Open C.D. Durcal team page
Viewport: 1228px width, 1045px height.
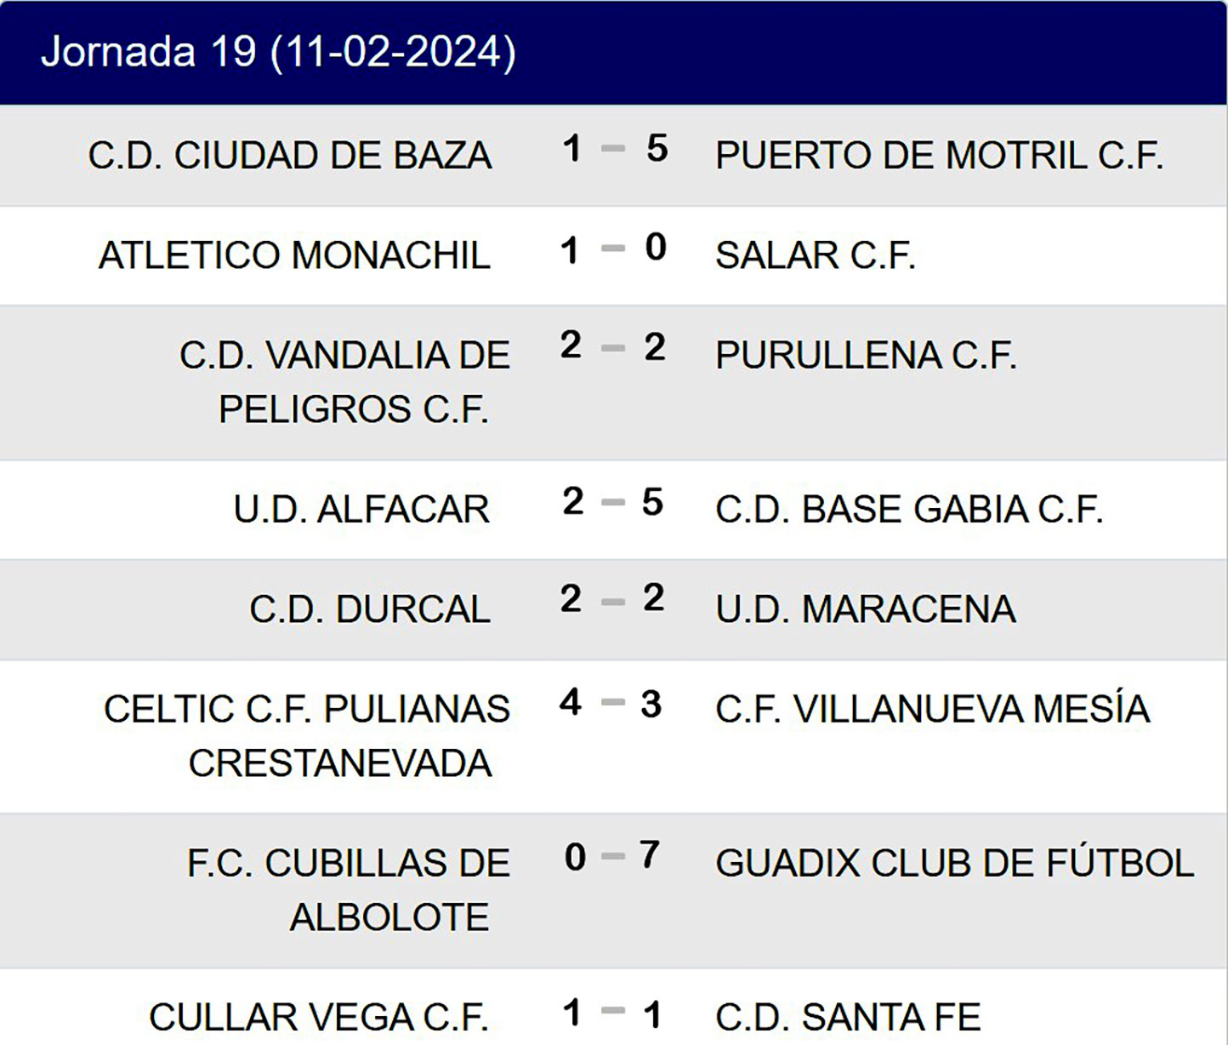pos(370,609)
